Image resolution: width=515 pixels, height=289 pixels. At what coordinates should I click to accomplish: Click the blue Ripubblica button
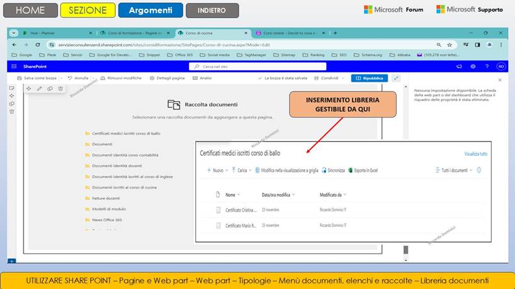370,79
